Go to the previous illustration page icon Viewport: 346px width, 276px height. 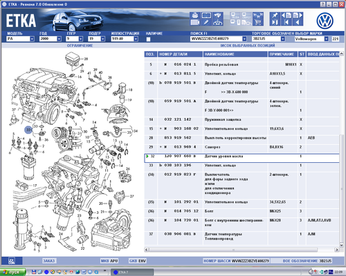[286, 15]
